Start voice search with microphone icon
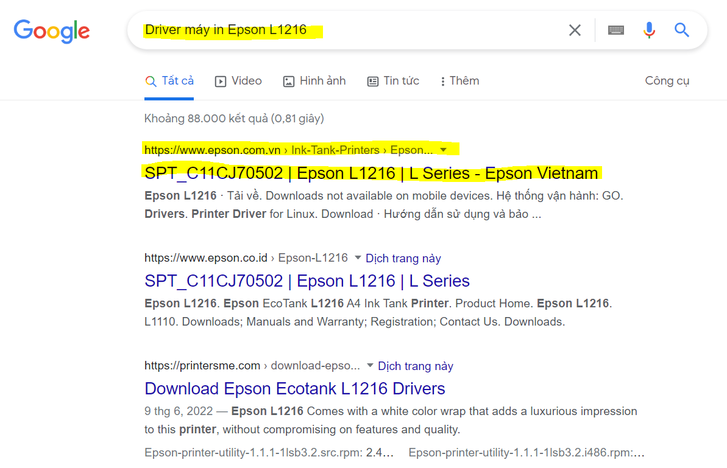 [649, 30]
